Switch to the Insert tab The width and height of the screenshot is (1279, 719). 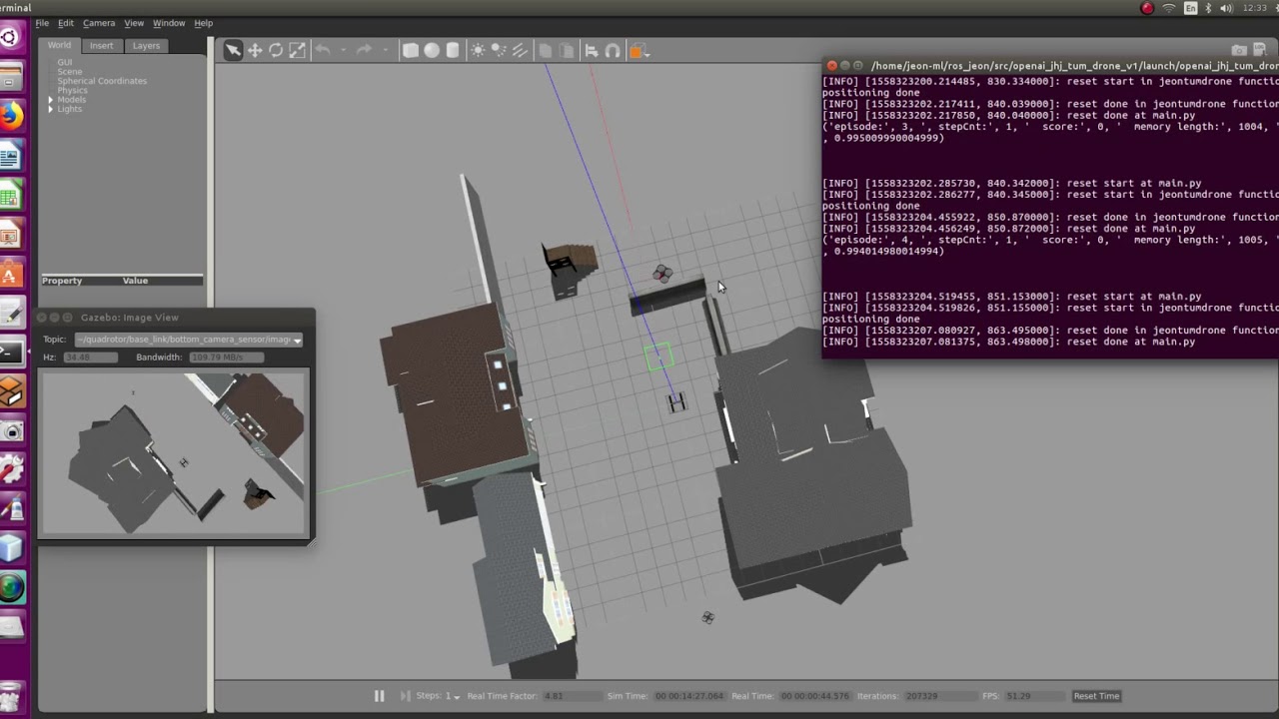click(x=101, y=45)
